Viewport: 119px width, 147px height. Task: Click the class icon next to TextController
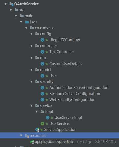coord(42,52)
